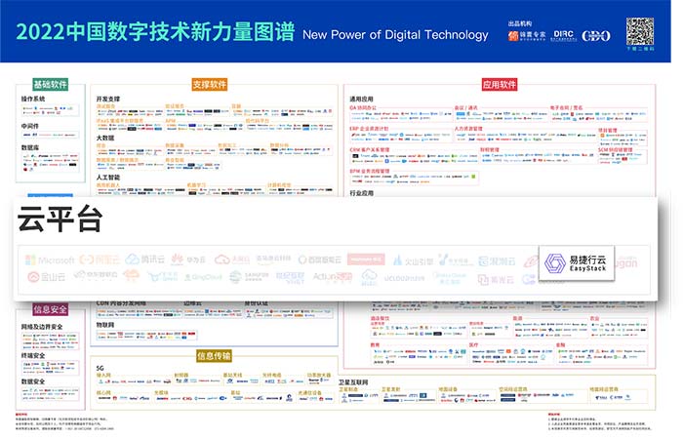Click the 卫星互联网 heading
Image resolution: width=683 pixels, height=440 pixels.
click(353, 382)
